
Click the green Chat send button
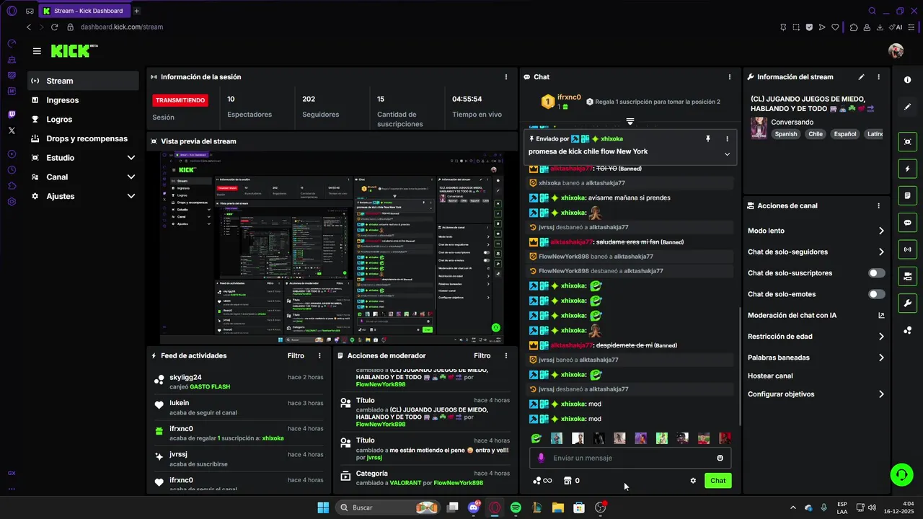click(x=717, y=481)
